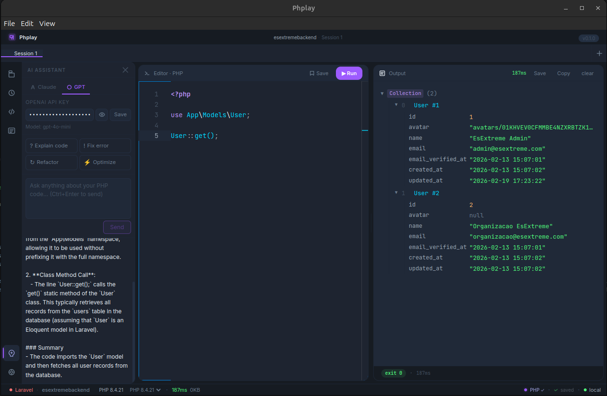Click the avatars path value
The height and width of the screenshot is (396, 607).
[531, 128]
